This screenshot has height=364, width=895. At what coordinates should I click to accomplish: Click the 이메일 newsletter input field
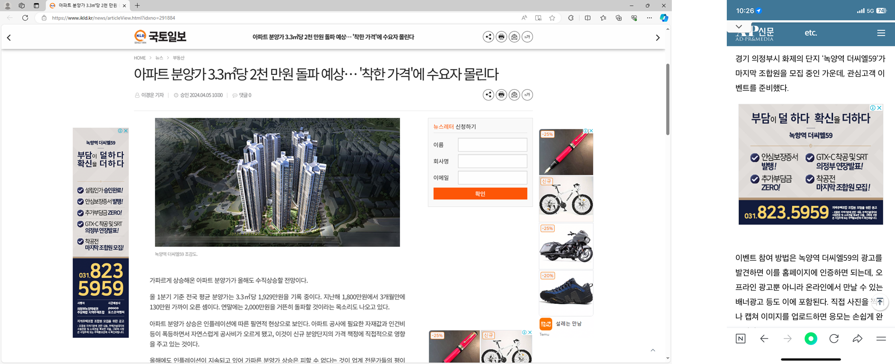pos(492,178)
